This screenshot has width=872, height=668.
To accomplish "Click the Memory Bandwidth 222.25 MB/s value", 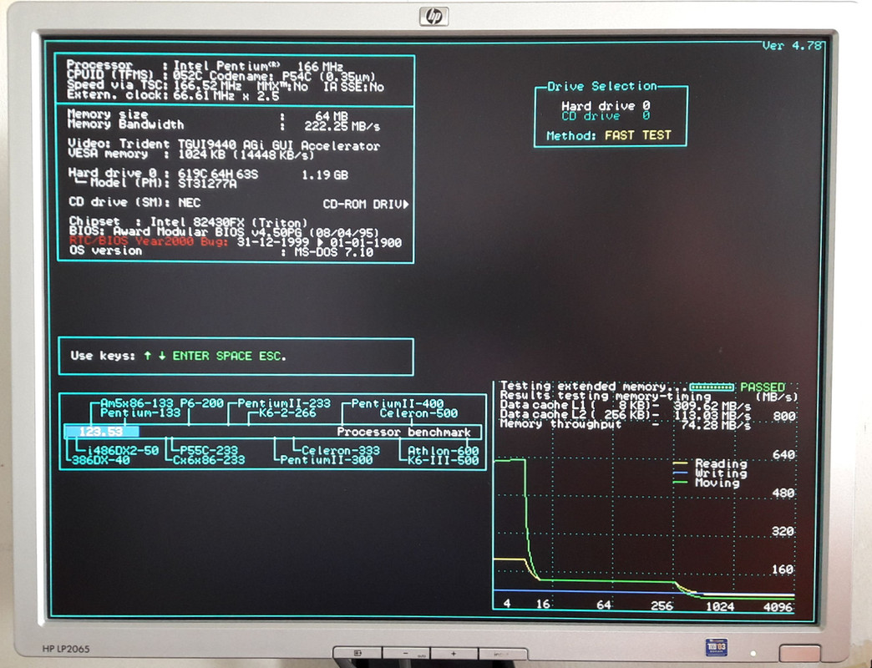I will pos(342,126).
